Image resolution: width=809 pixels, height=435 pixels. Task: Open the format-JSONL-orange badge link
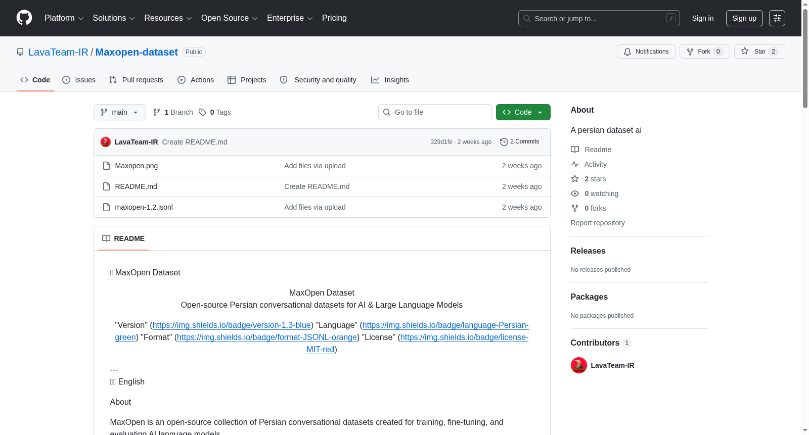click(x=267, y=337)
